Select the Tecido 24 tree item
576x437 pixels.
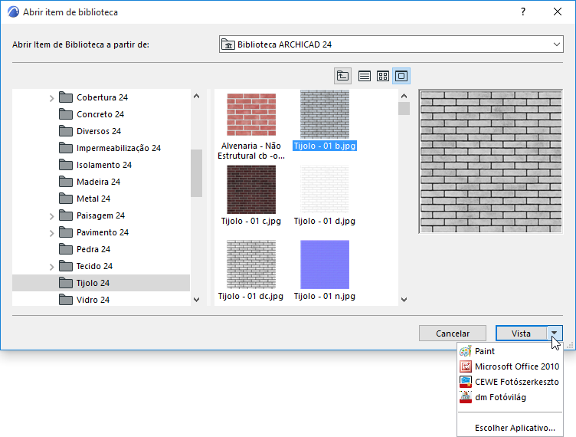click(101, 266)
